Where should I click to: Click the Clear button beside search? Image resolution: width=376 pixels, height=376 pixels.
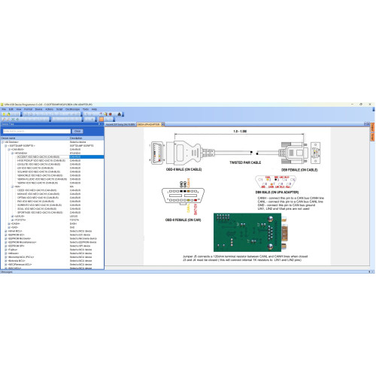tap(77, 131)
